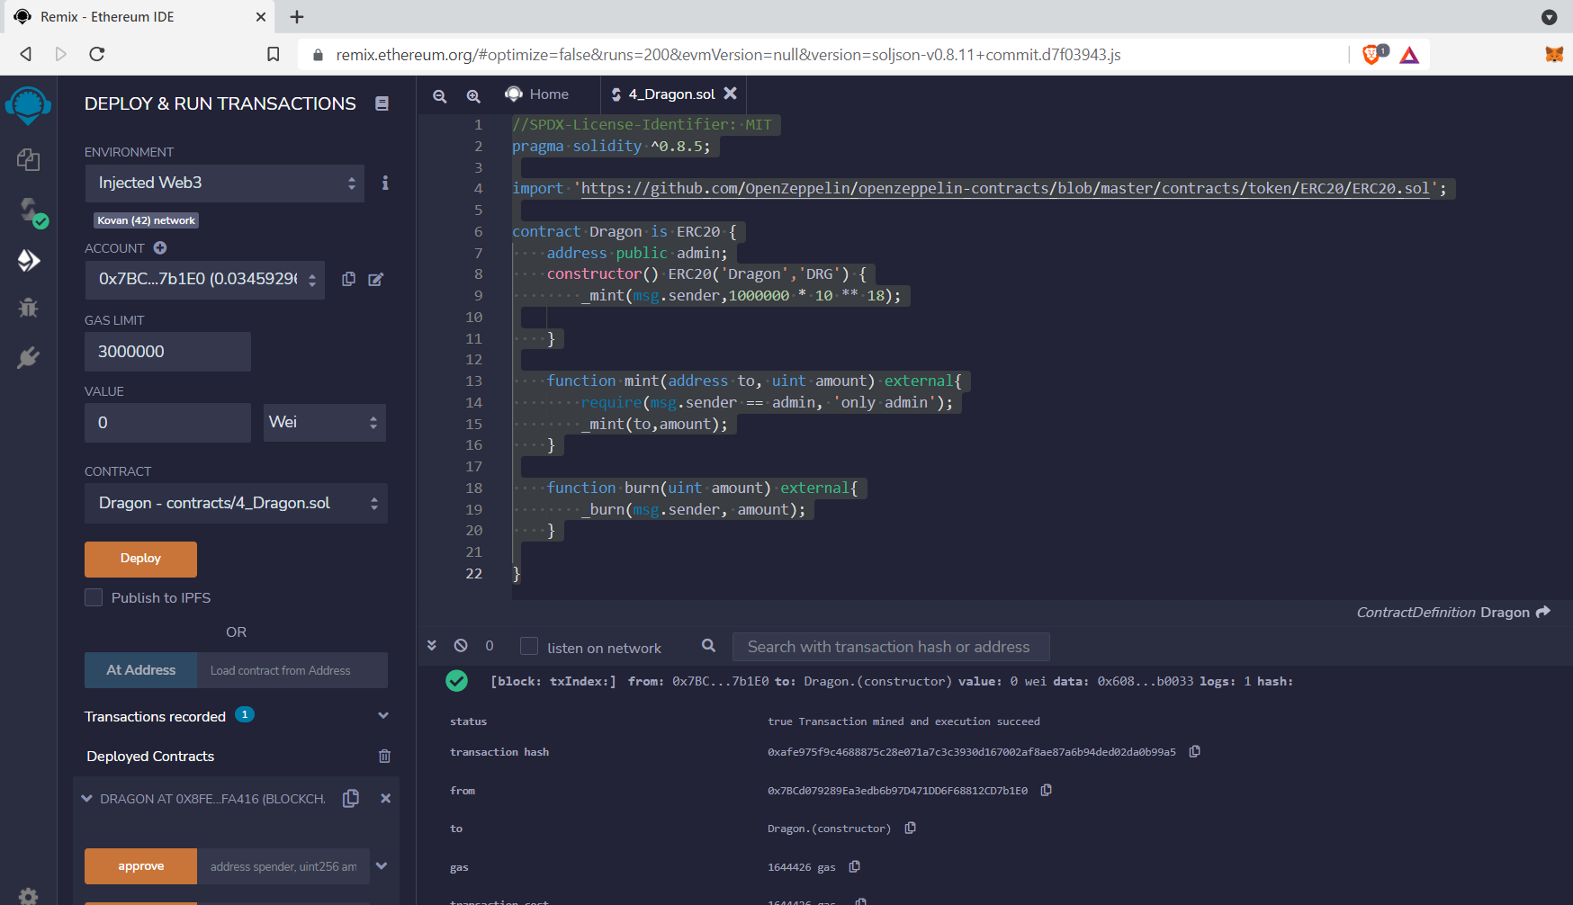
Task: Toggle listen on network checkbox
Action: pyautogui.click(x=529, y=646)
